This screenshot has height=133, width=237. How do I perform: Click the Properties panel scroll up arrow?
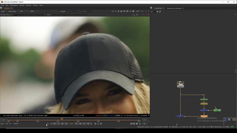(236, 14)
